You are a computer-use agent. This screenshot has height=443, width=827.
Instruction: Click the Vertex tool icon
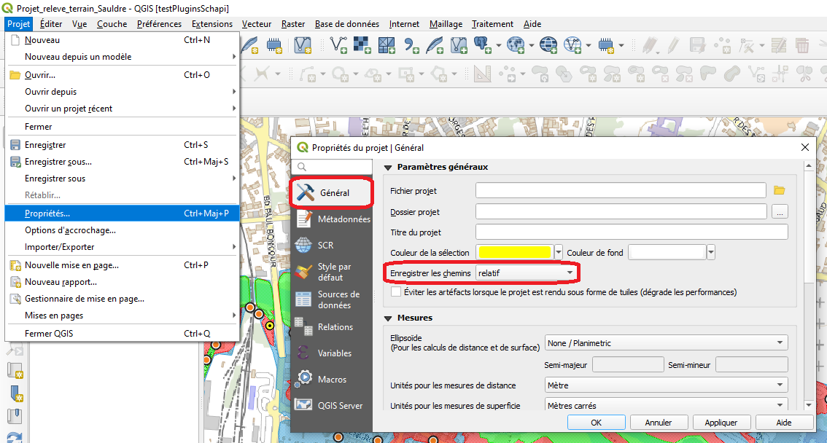pos(746,45)
